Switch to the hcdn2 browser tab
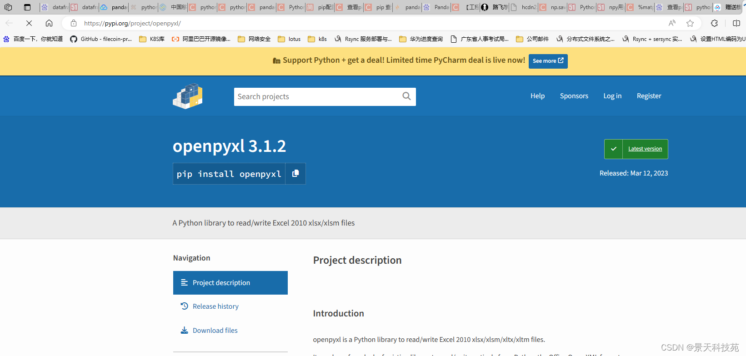Screen dimensions: 746x356 coord(524,7)
